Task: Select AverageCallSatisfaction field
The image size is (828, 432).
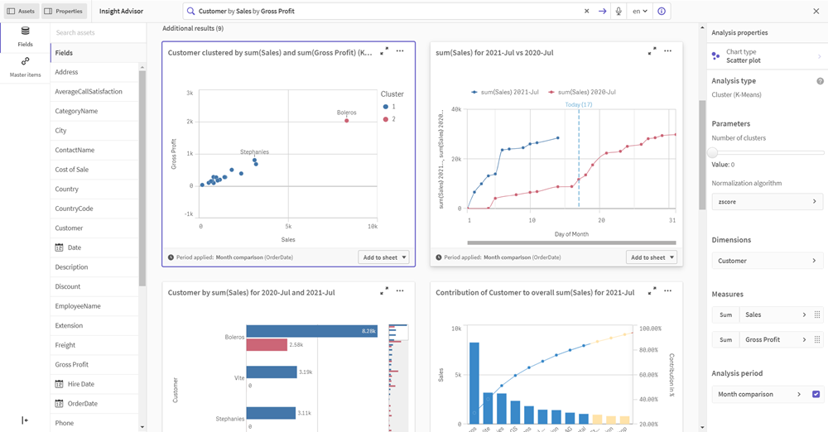Action: tap(94, 91)
